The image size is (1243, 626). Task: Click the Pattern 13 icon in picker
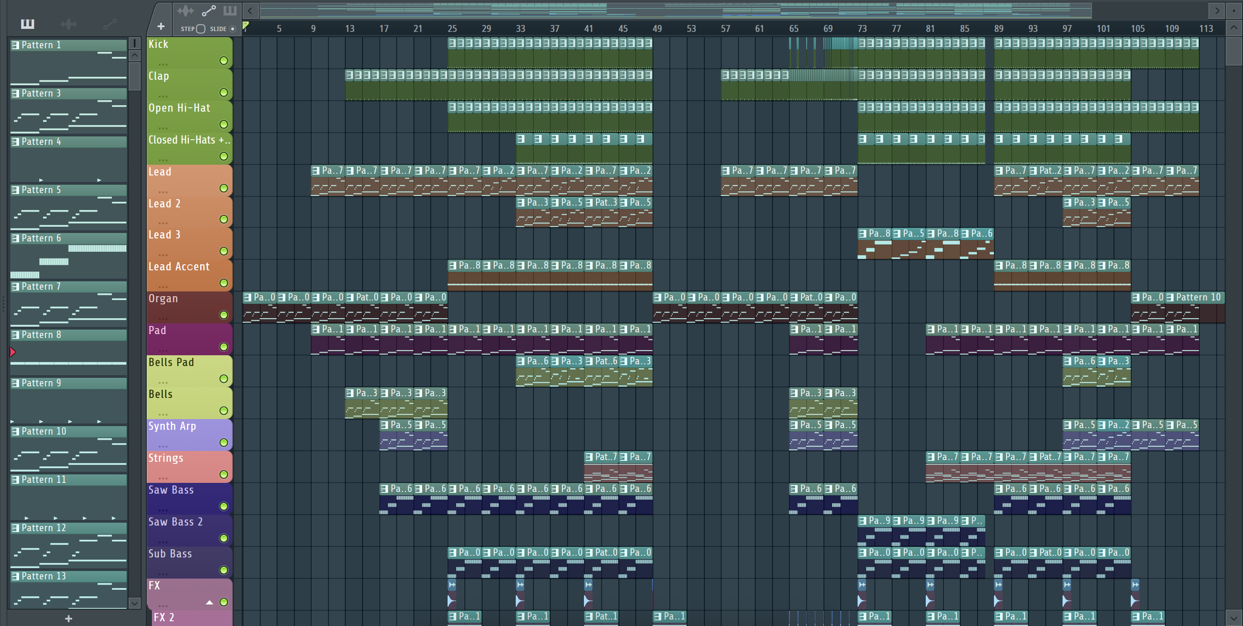point(16,576)
